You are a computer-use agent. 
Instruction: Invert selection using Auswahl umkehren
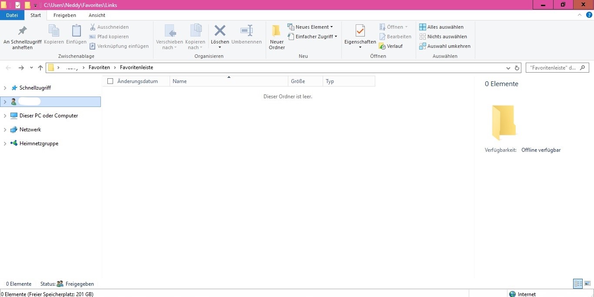click(445, 46)
